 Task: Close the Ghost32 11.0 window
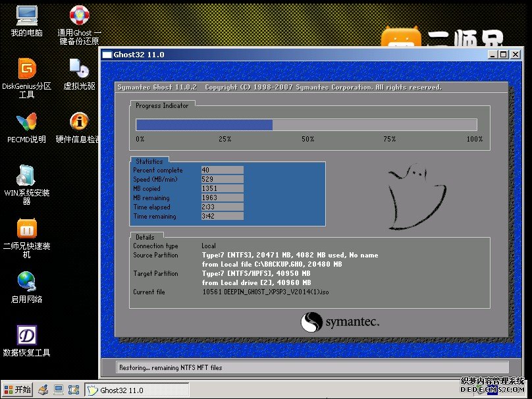pos(516,54)
